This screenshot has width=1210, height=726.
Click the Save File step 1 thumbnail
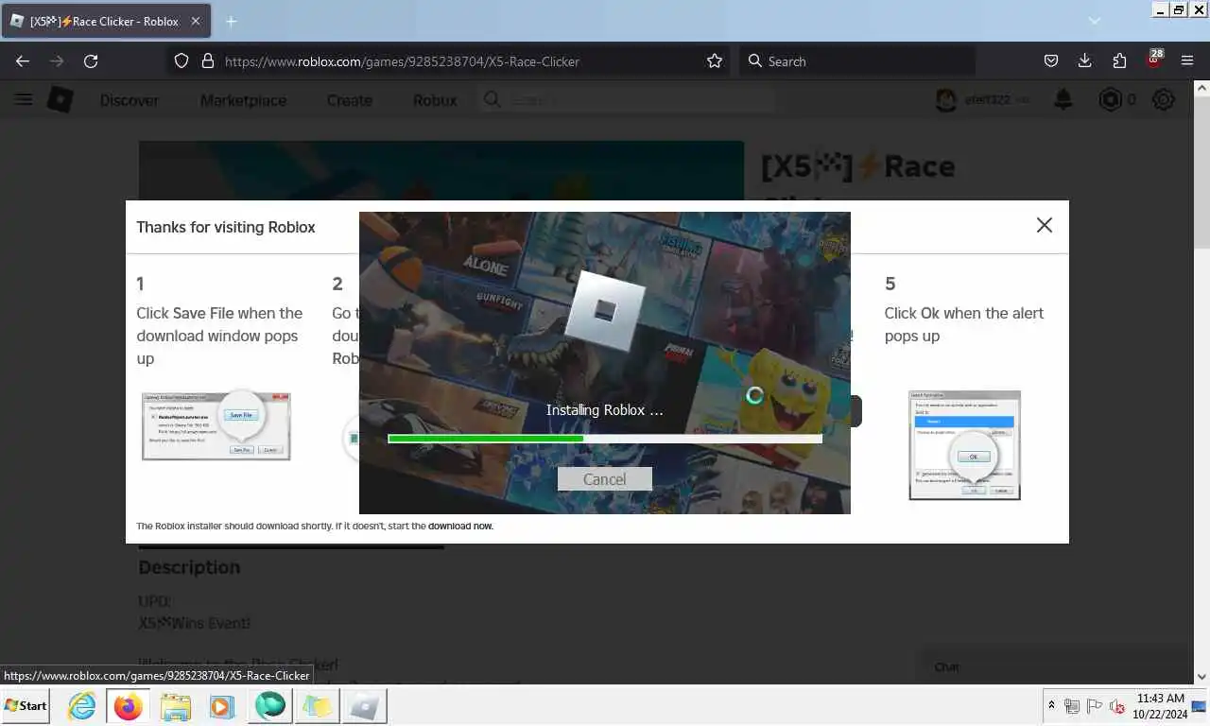[216, 426]
